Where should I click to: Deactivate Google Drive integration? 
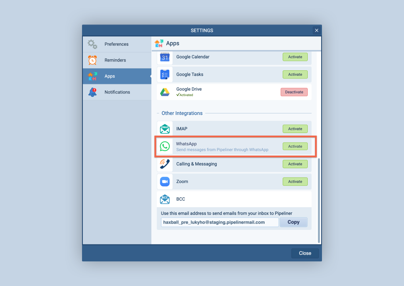[x=294, y=92]
